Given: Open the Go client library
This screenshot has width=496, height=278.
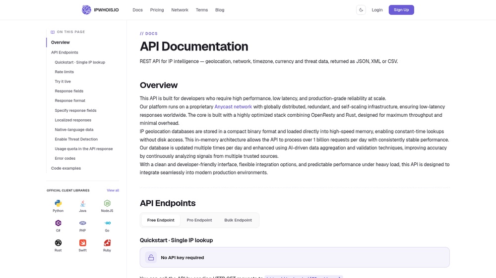Looking at the screenshot, I should pyautogui.click(x=107, y=226).
